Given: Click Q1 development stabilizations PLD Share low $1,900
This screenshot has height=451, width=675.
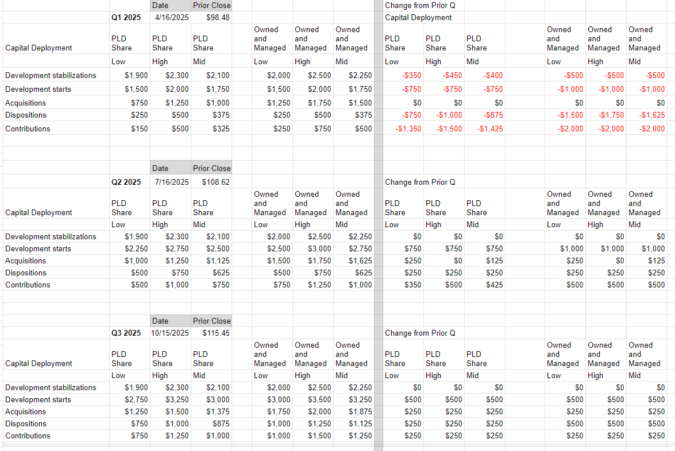Looking at the screenshot, I should coord(130,76).
